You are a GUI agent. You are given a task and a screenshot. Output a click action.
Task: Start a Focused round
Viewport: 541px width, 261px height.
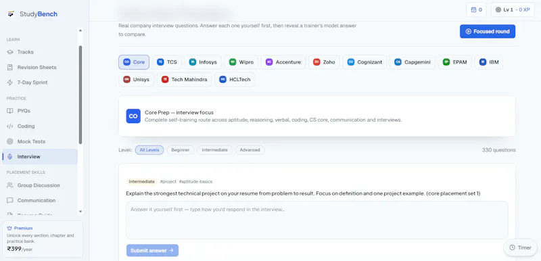488,31
